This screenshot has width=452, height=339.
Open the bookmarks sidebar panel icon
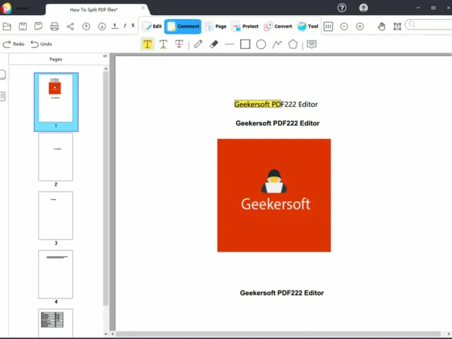coord(3,96)
